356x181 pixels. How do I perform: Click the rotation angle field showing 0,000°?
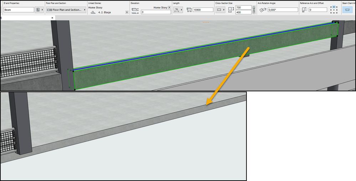tap(283, 10)
